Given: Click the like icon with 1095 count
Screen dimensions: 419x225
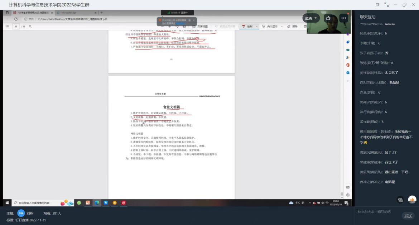Looking at the screenshot, I should click(412, 199).
